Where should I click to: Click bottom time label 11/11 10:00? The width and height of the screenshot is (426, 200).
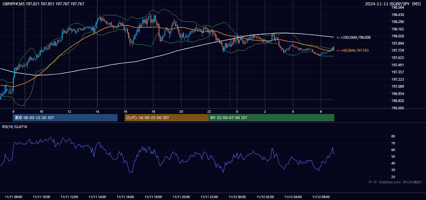pos(42,197)
